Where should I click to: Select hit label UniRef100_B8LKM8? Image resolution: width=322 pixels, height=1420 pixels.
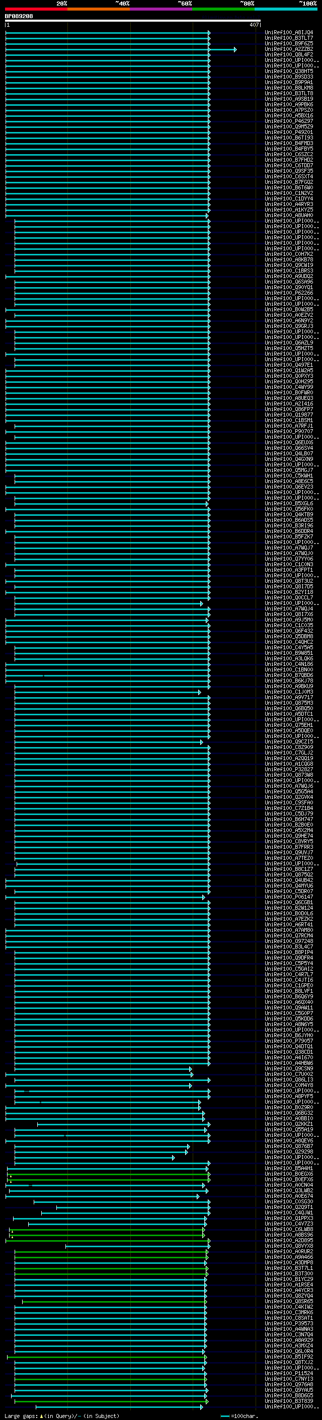(288, 88)
